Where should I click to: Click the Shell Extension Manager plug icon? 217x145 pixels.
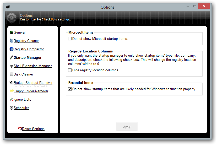click(12, 66)
